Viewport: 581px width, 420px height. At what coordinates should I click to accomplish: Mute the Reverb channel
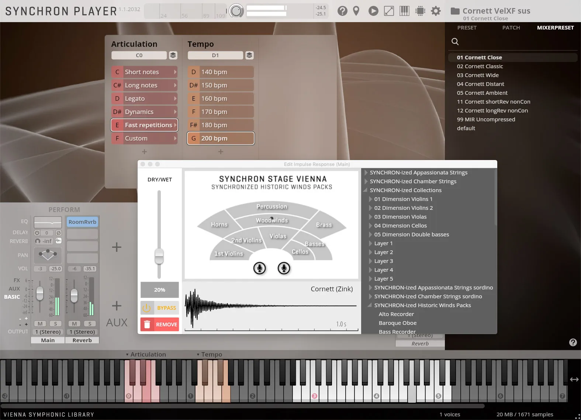tap(74, 324)
